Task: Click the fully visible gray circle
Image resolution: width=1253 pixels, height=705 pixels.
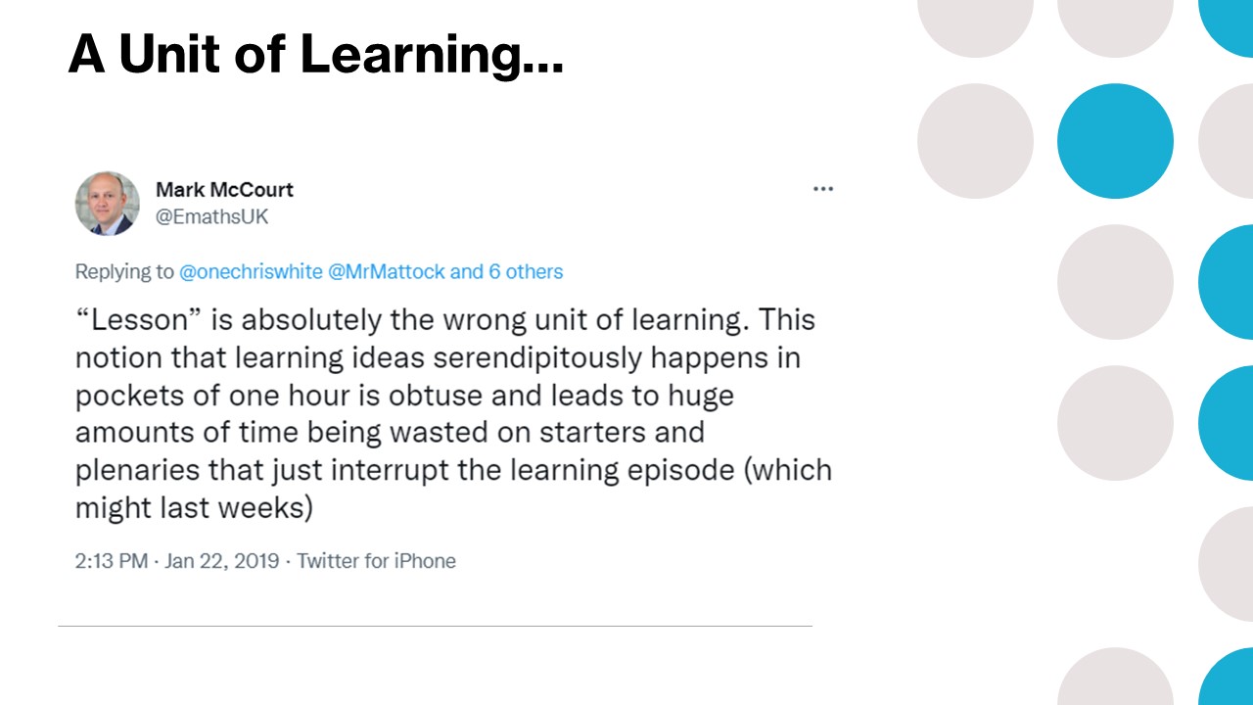Action: (975, 141)
